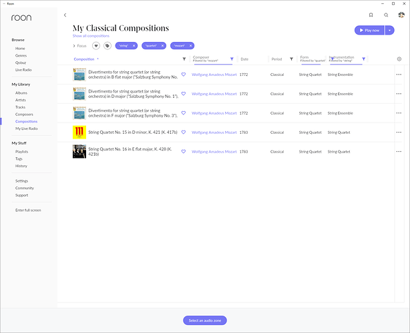Open the Composer column filter funnel
Screen dimensions: 410x333
232,59
